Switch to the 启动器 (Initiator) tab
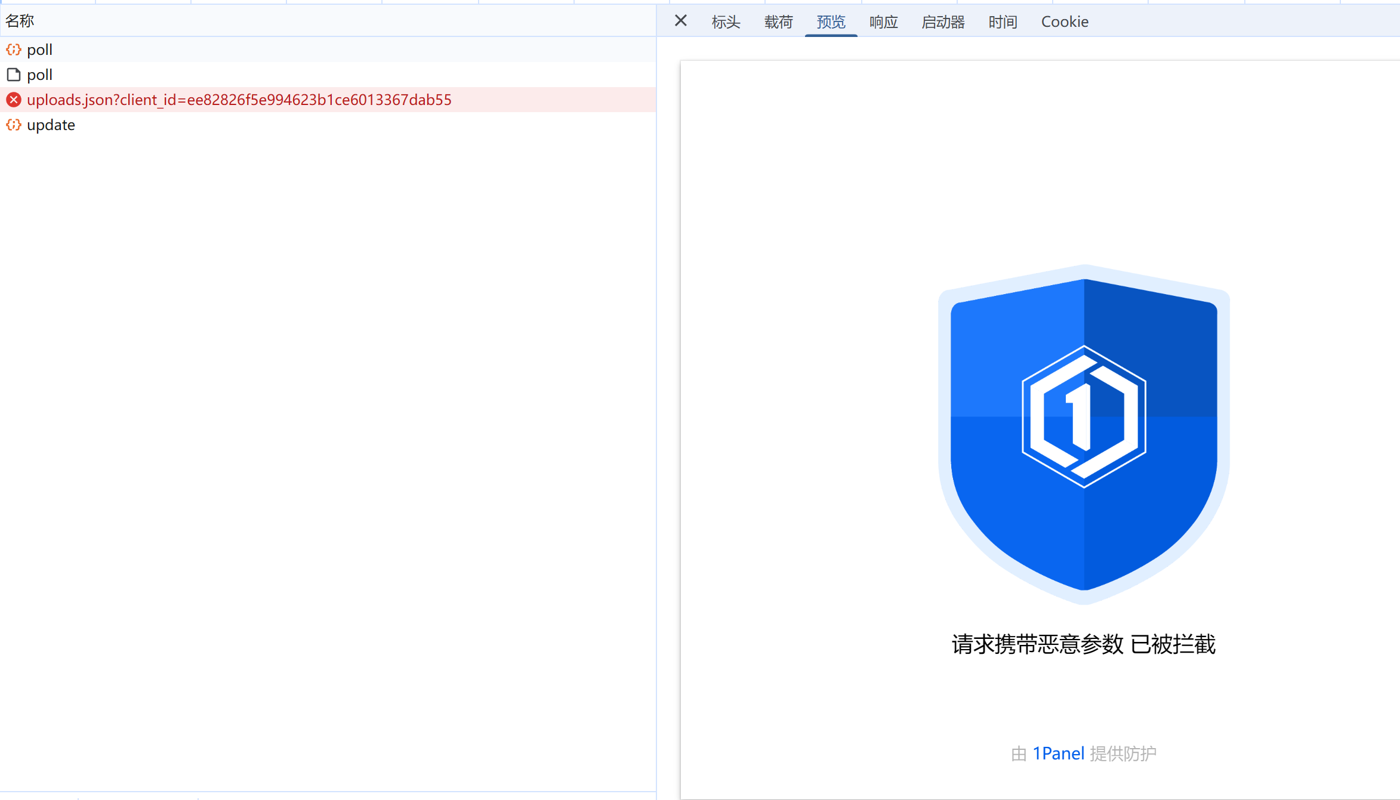The image size is (1400, 800). click(943, 22)
